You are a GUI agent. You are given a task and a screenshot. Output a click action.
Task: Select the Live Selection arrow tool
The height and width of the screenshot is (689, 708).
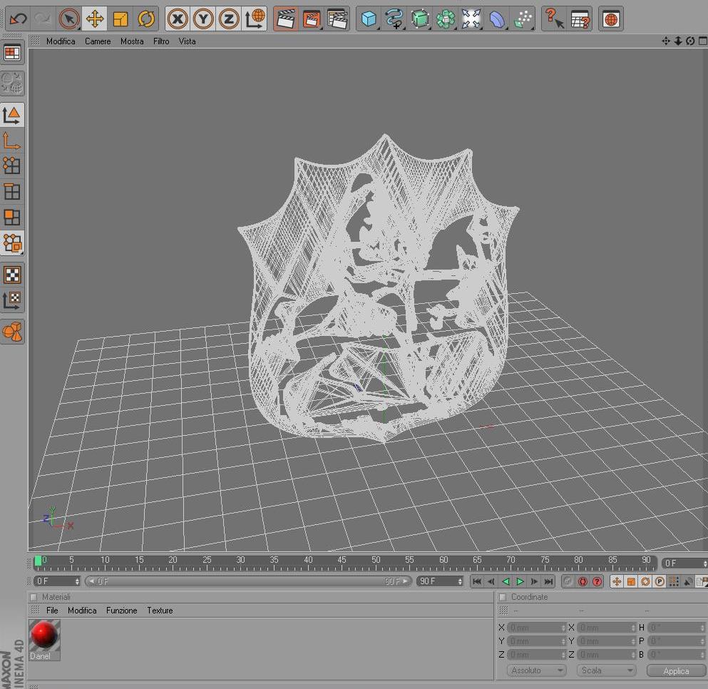click(68, 19)
